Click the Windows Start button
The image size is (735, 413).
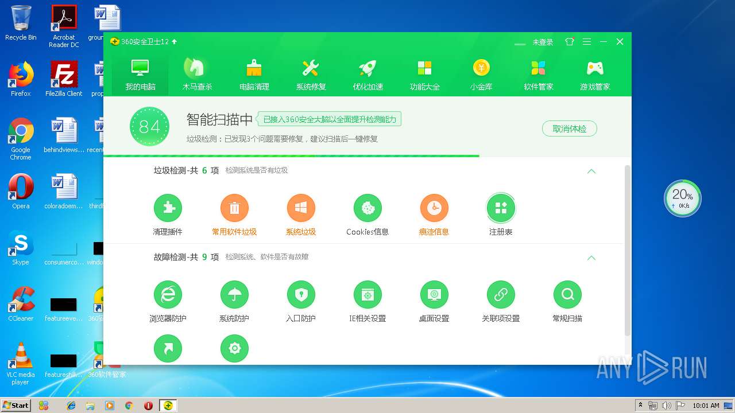[16, 405]
